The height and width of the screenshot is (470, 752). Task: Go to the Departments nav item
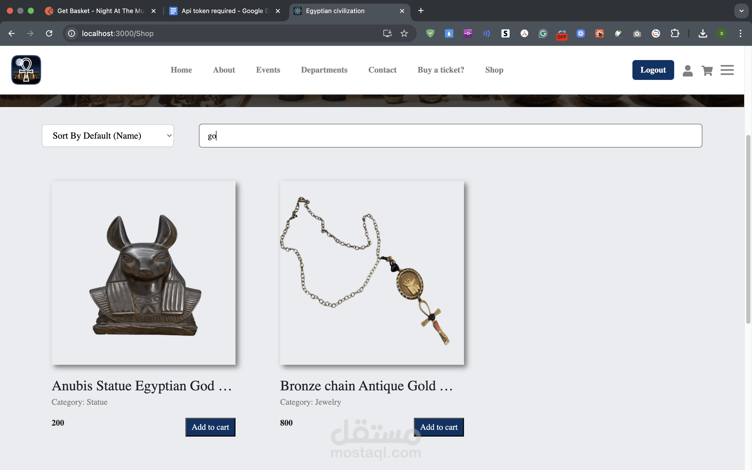324,70
